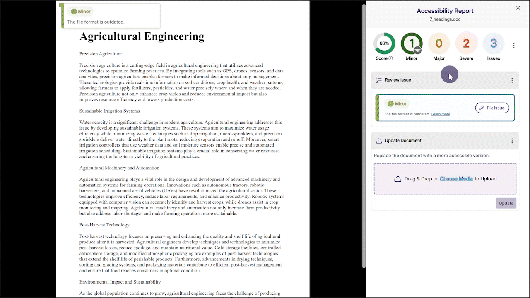Click the Minor badge in the issue card

coord(397,103)
